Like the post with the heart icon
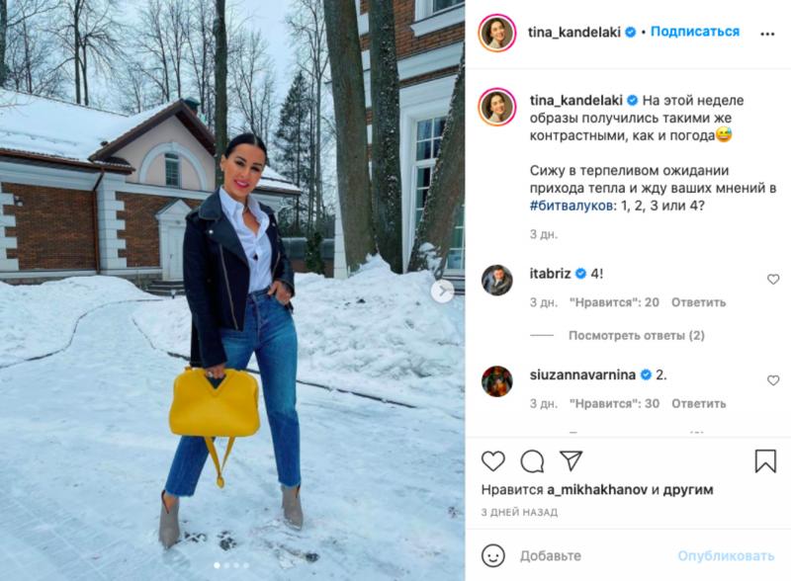Screen dimensions: 791x581 (492, 461)
